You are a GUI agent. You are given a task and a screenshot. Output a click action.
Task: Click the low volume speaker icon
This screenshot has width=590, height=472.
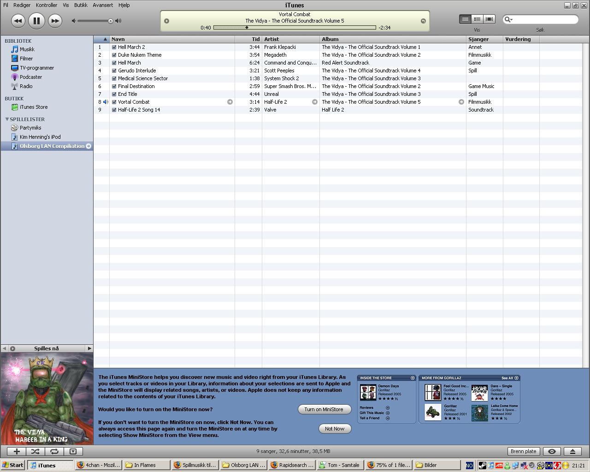(74, 21)
